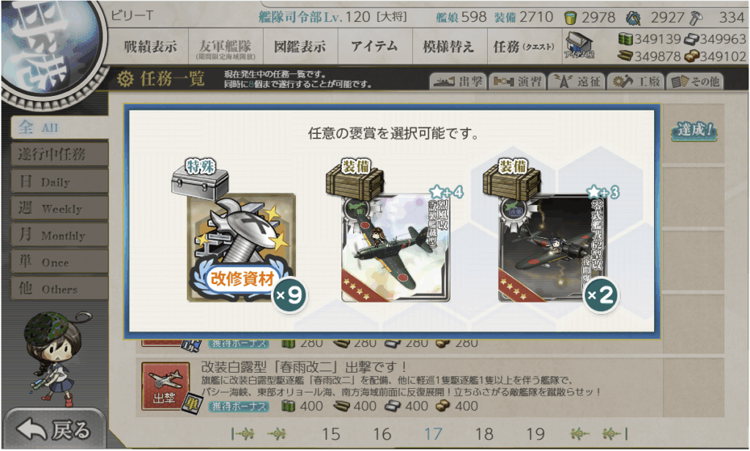Click the 戻る back button

53,430
